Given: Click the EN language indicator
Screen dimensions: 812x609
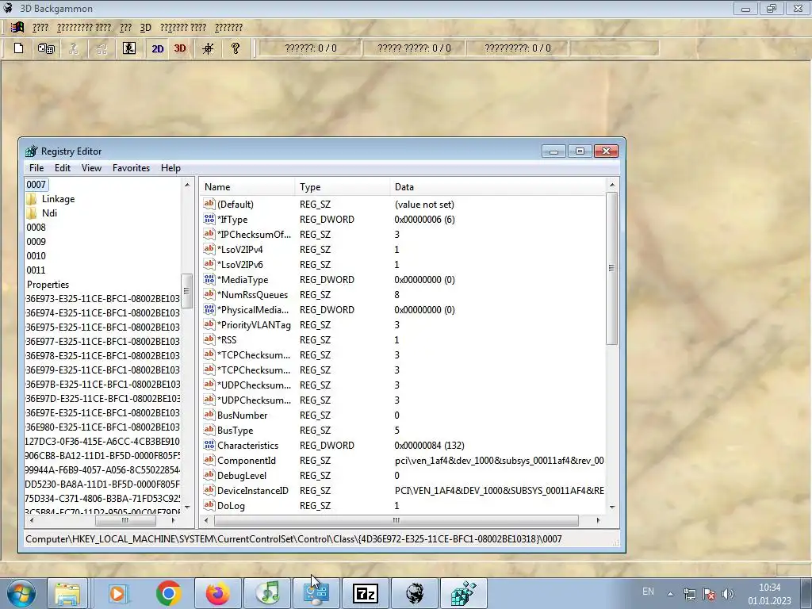Looking at the screenshot, I should pyautogui.click(x=648, y=592).
